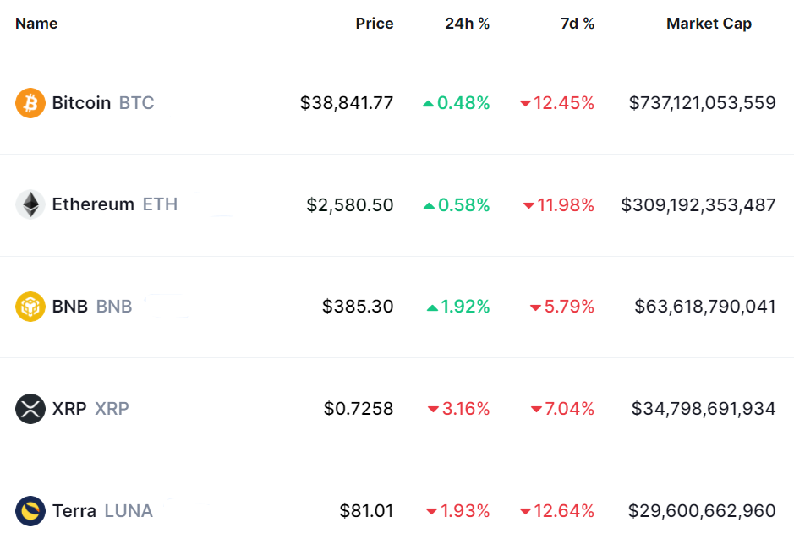The image size is (794, 555).
Task: Sort by the 7d % column header
Action: tap(577, 24)
